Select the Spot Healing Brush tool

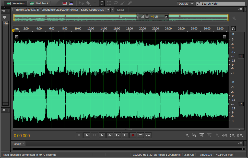[129, 3]
